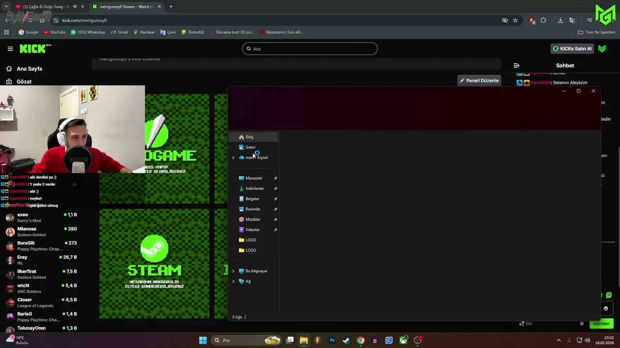The image size is (620, 348).
Task: Open the Müzikler folder
Action: click(x=254, y=219)
